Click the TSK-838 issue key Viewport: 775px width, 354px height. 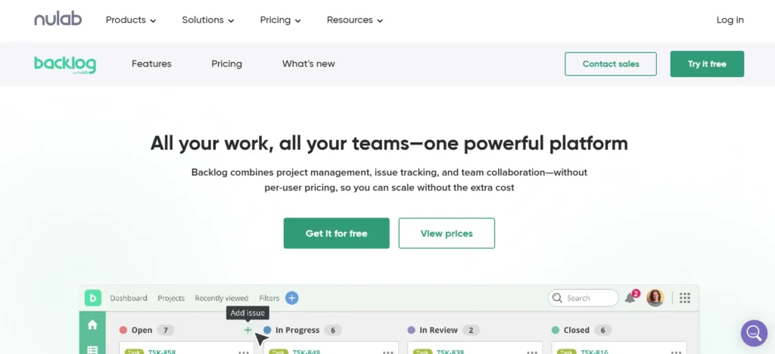click(450, 352)
